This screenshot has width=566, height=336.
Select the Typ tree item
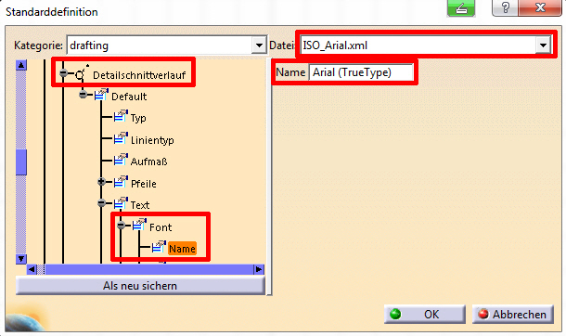138,119
